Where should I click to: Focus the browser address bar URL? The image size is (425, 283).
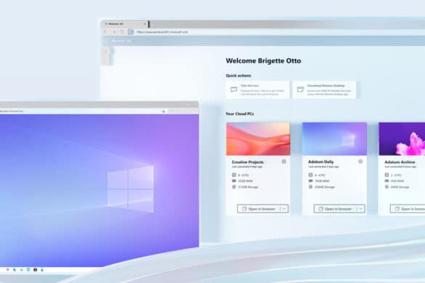click(x=162, y=32)
